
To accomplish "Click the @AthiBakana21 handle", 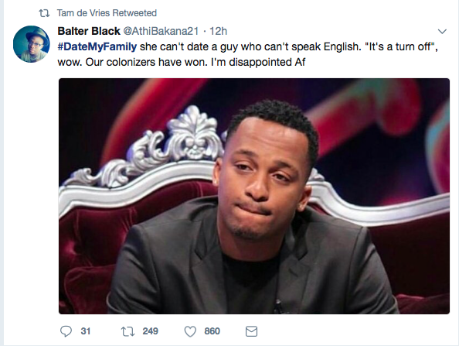I will coord(161,31).
